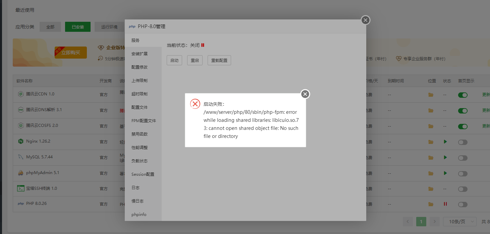Open the 负载状态 tab
Viewport: 490px width, 234px height.
143,161
